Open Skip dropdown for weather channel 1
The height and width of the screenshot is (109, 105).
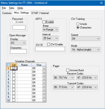pyautogui.click(x=44, y=68)
